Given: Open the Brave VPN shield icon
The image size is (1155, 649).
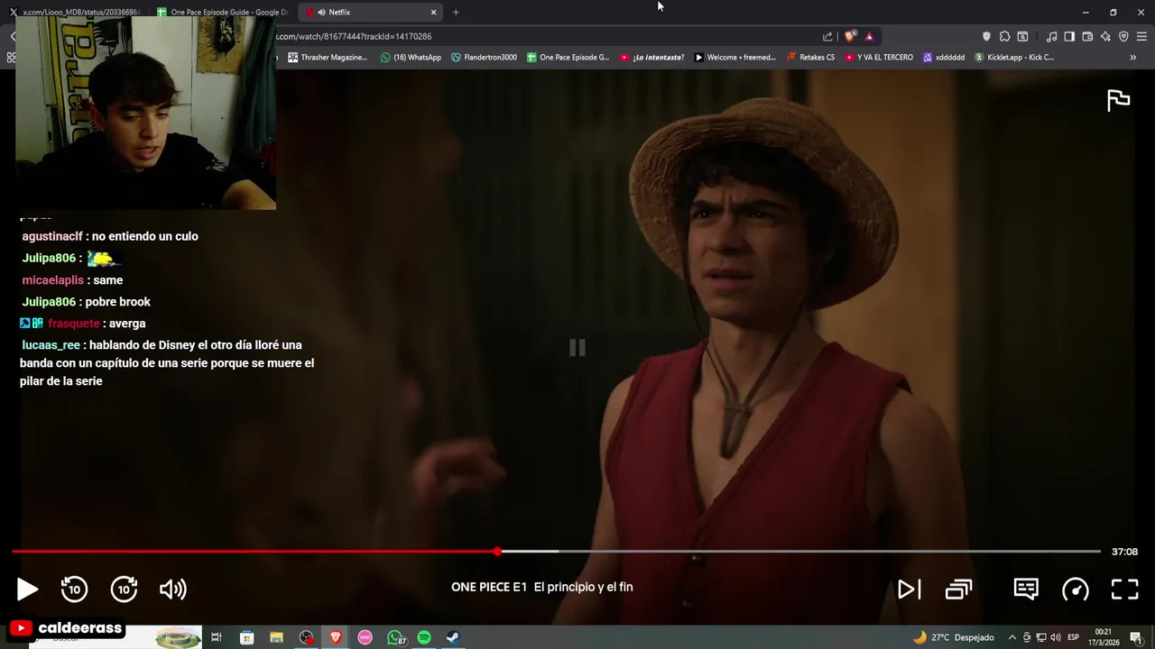Looking at the screenshot, I should click(1123, 36).
